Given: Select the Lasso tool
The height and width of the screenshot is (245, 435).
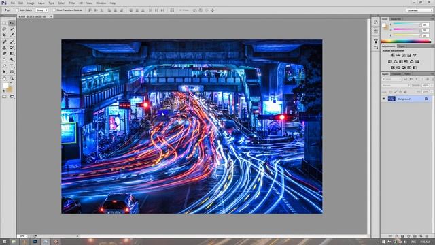Looking at the screenshot, I should point(5,29).
